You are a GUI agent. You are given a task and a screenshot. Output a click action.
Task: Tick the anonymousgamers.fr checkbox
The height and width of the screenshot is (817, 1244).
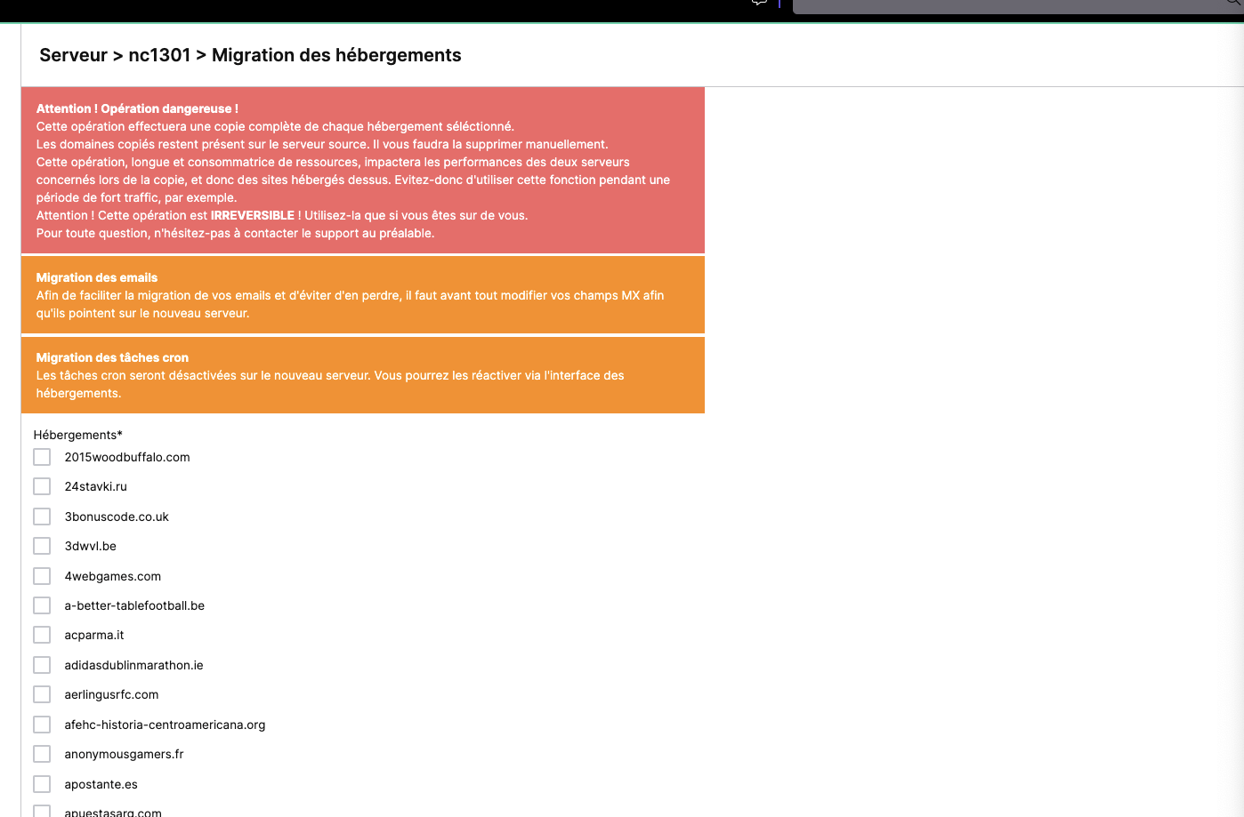[42, 754]
